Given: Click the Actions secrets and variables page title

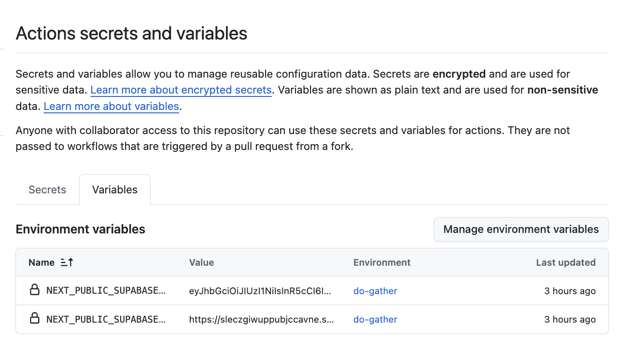Looking at the screenshot, I should 131,33.
